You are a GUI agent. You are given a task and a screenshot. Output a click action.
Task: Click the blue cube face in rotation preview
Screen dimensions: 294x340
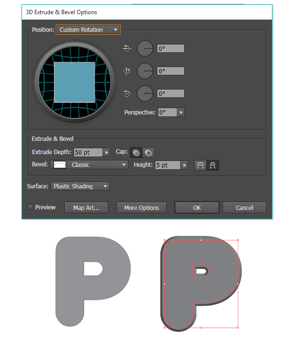[74, 82]
